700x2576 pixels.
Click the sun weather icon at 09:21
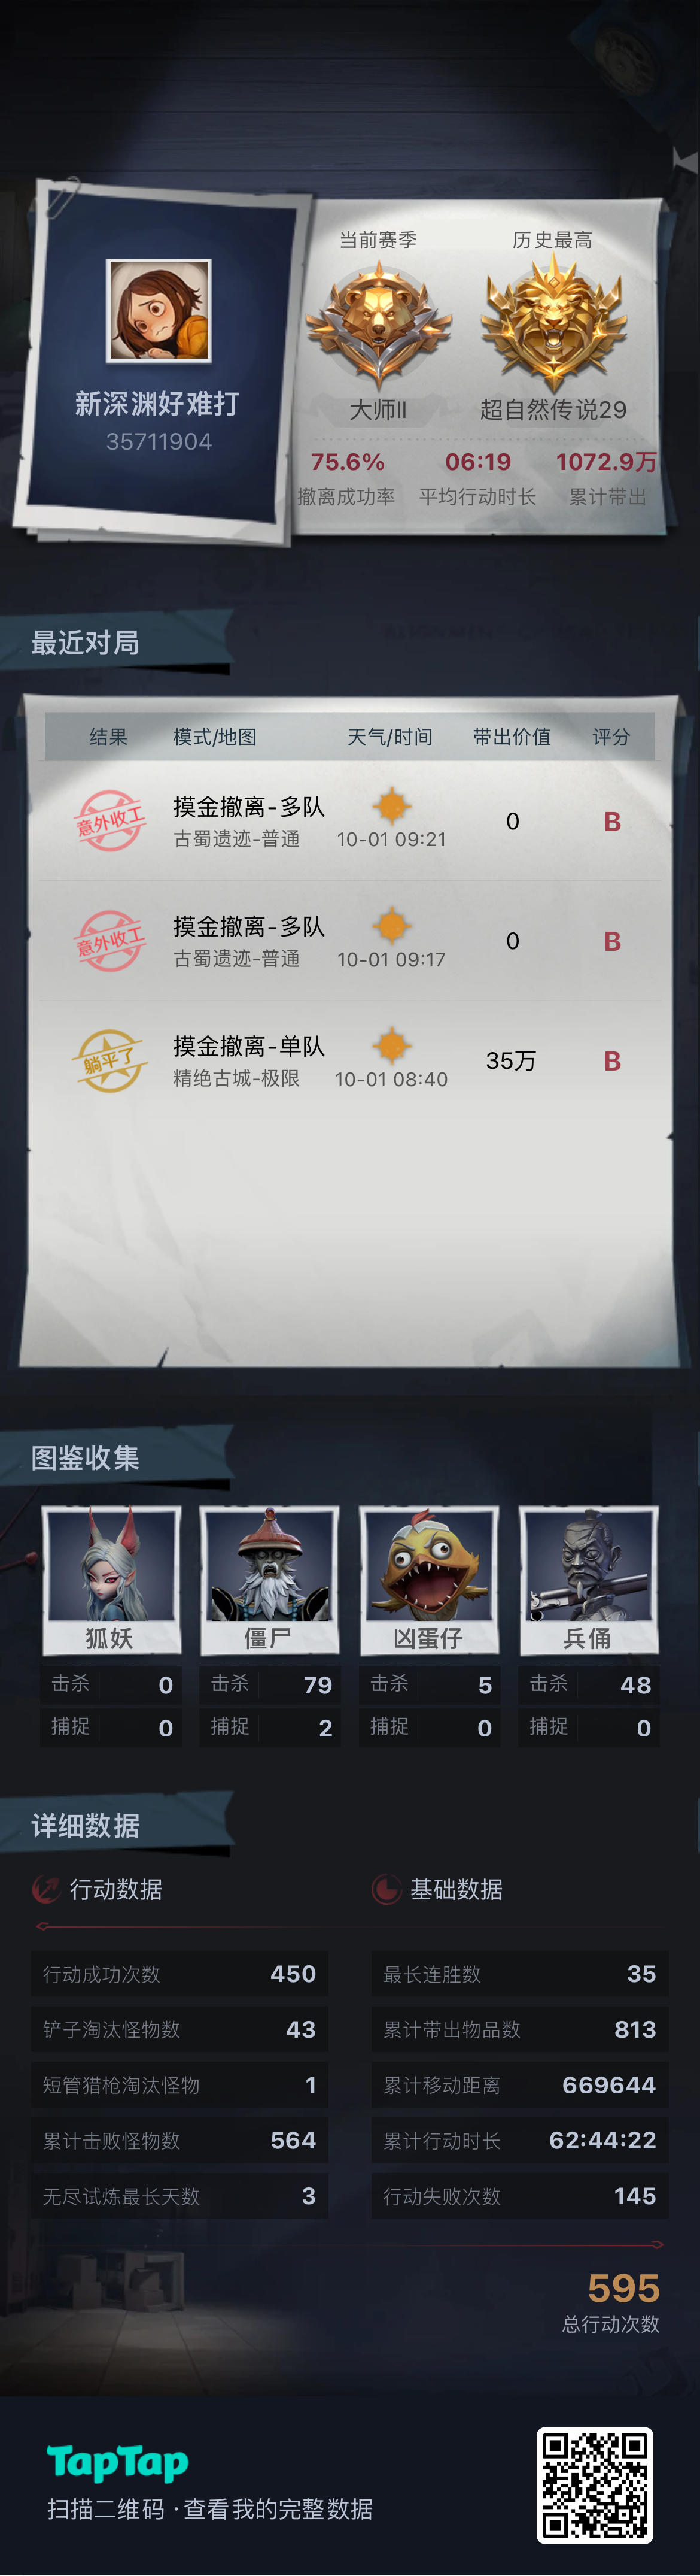391,806
